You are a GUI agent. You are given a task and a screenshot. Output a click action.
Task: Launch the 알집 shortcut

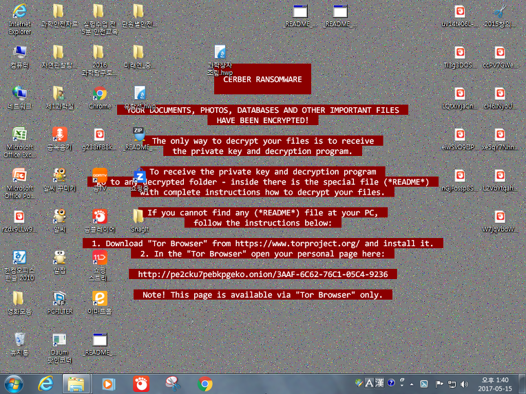[x=59, y=262]
